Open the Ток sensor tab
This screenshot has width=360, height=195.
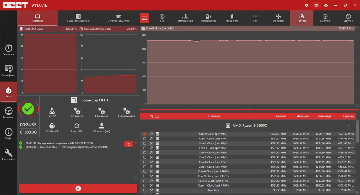tap(255, 18)
